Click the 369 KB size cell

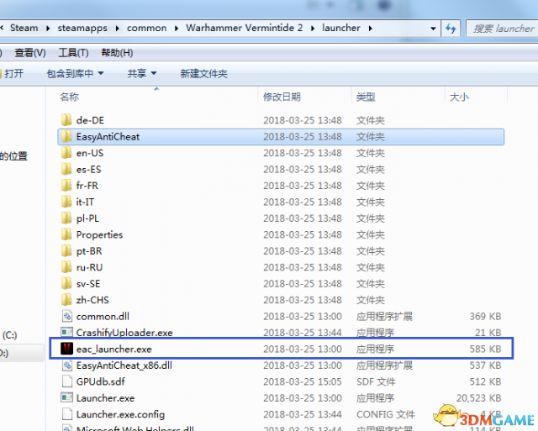pos(485,316)
